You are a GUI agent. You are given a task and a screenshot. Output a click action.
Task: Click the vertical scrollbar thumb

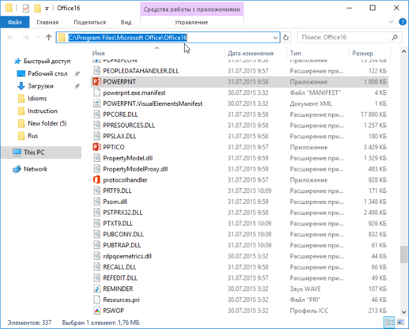(404, 254)
